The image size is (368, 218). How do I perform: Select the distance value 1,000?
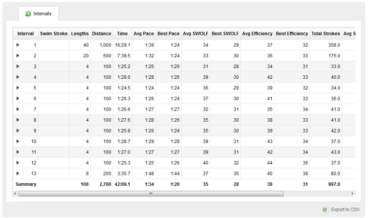click(105, 45)
